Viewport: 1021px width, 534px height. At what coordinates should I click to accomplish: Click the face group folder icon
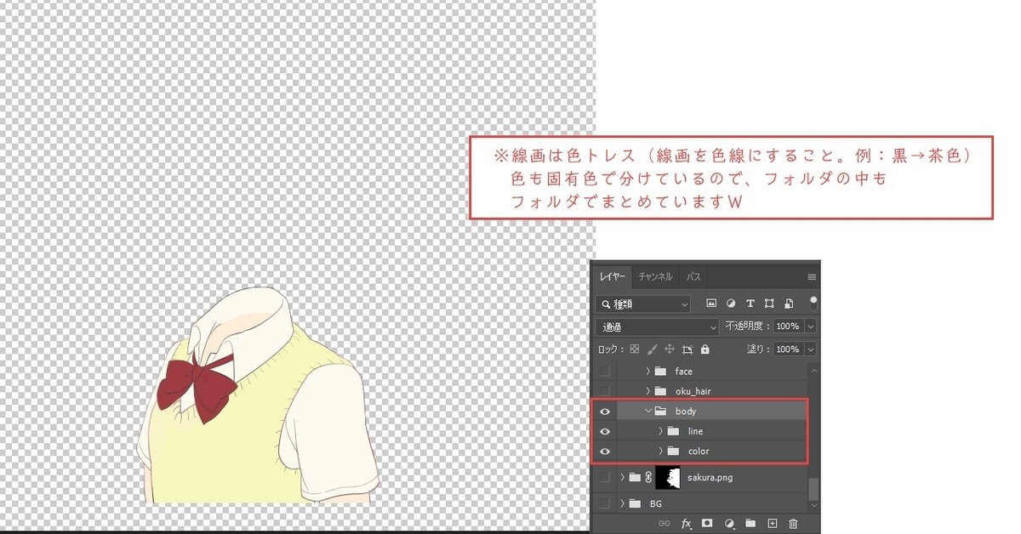pyautogui.click(x=659, y=372)
